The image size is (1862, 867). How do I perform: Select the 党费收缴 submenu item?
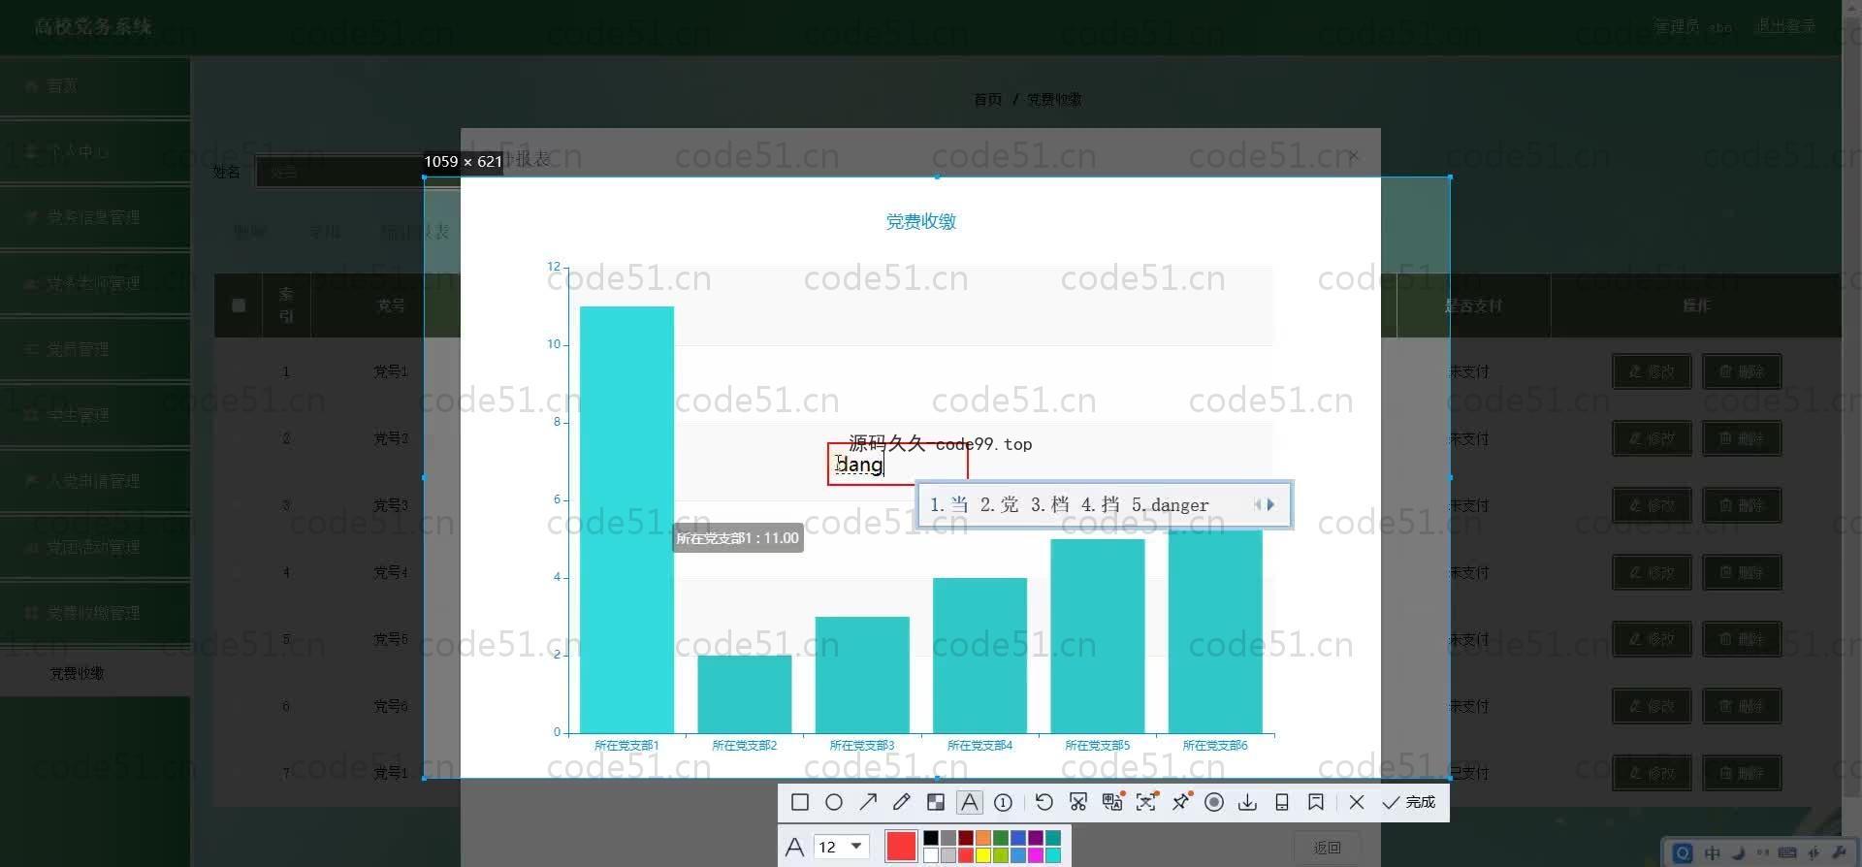click(x=95, y=673)
